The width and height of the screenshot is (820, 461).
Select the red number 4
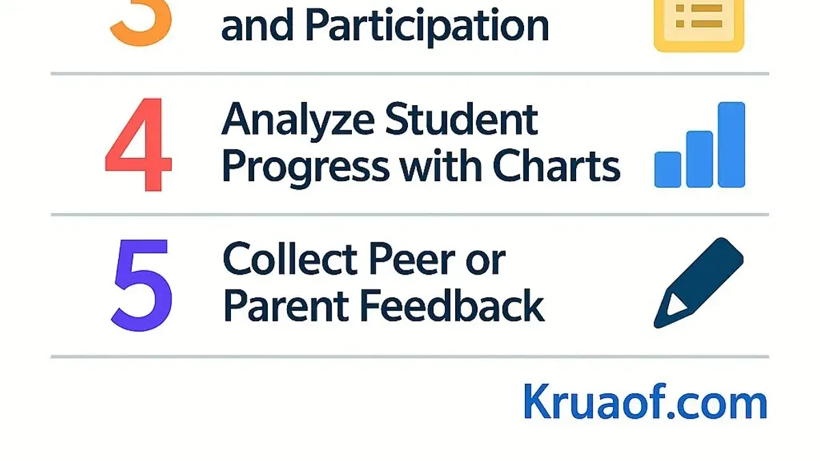pyautogui.click(x=139, y=145)
